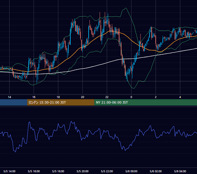Image resolution: width=197 pixels, height=174 pixels.
Task: Click the hour label 0 on price chart axis
Action: pyautogui.click(x=131, y=97)
